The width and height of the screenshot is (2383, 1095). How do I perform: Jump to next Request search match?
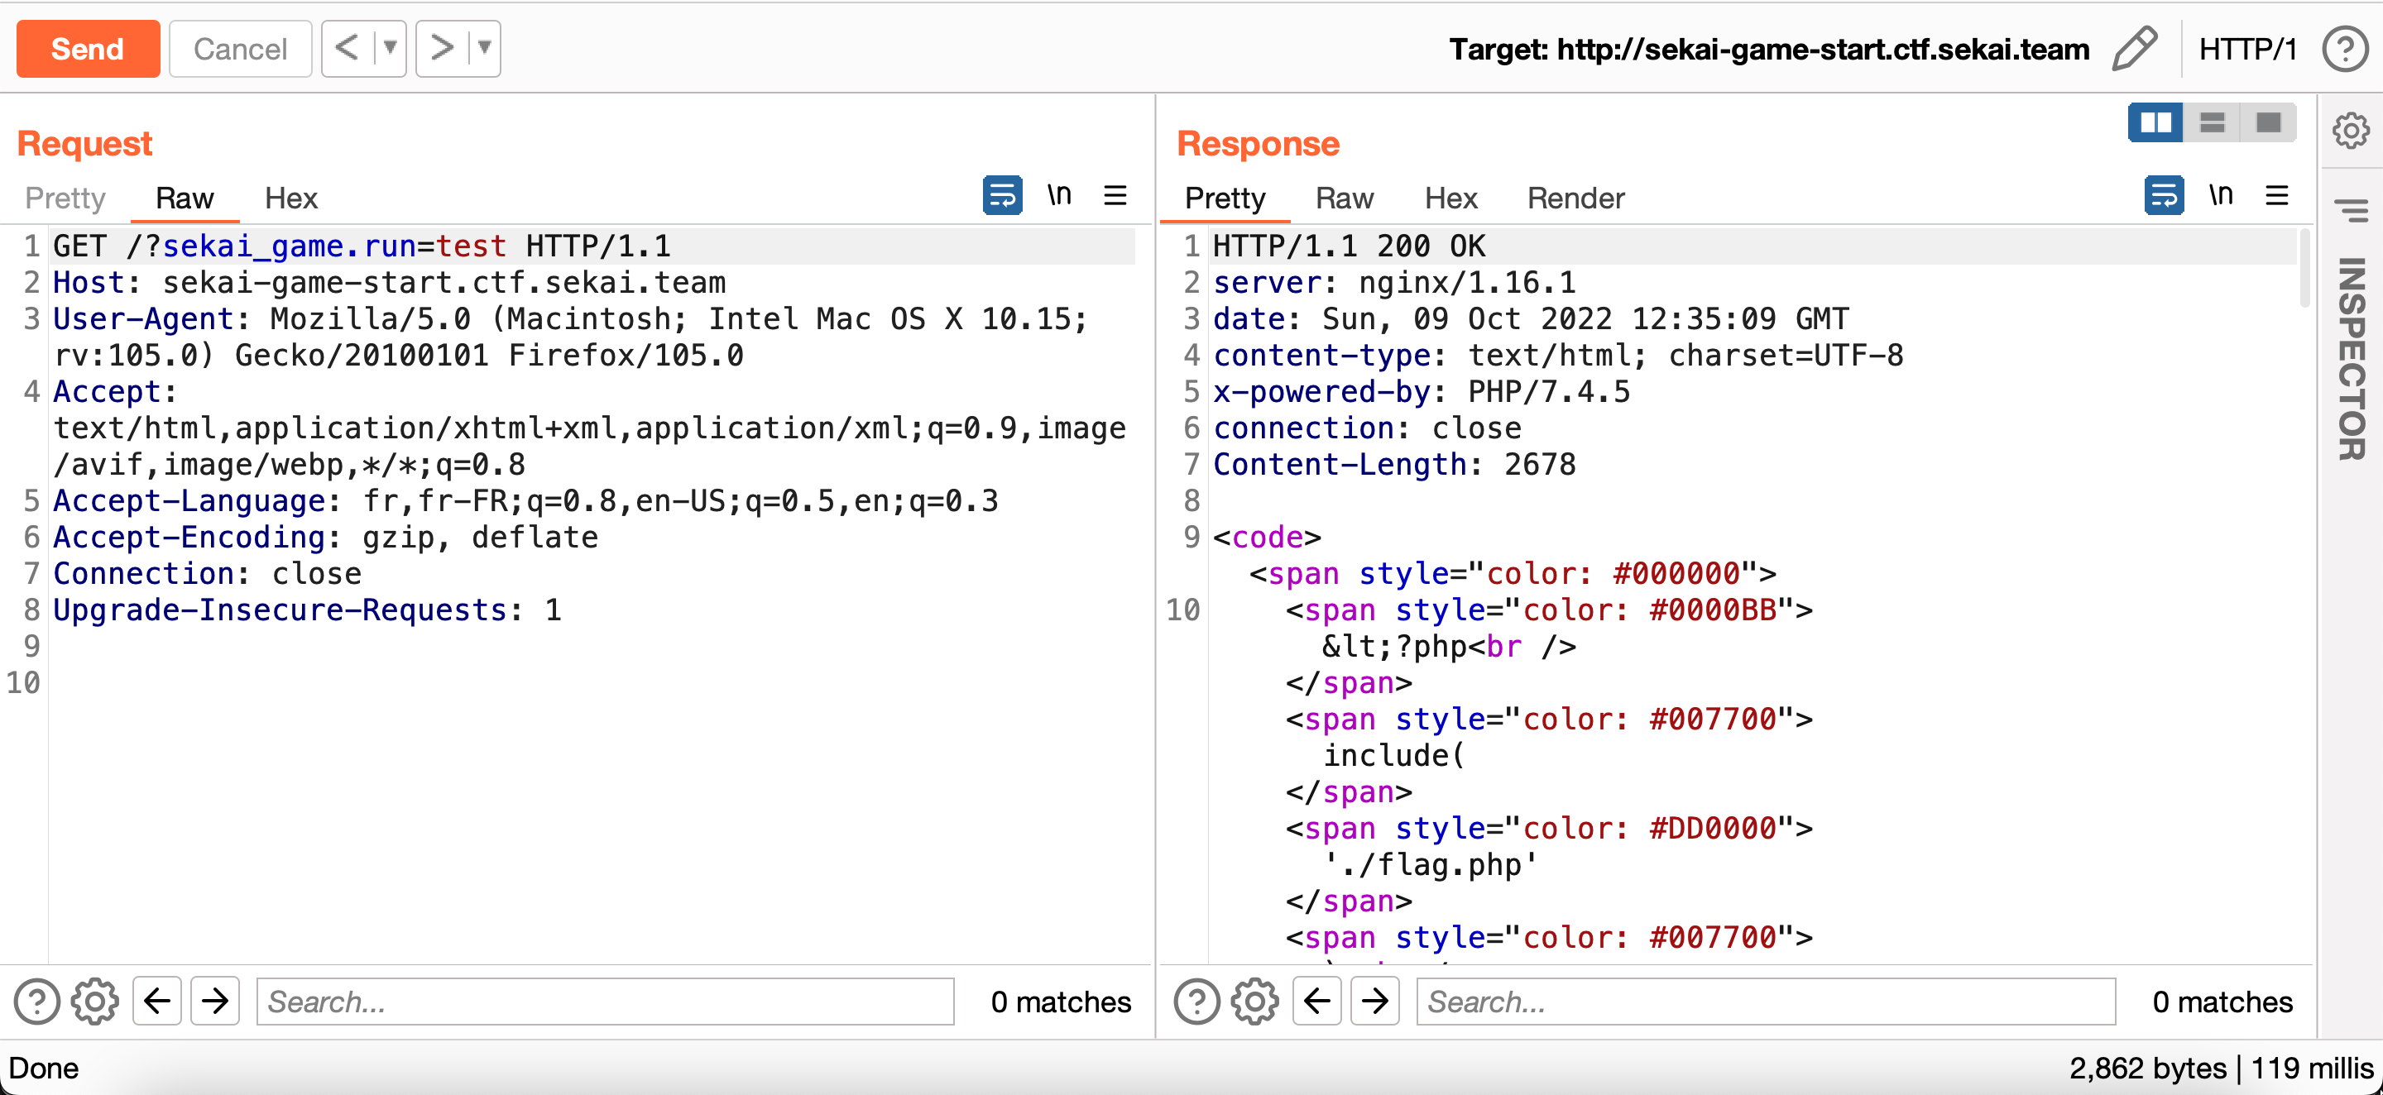coord(215,1001)
